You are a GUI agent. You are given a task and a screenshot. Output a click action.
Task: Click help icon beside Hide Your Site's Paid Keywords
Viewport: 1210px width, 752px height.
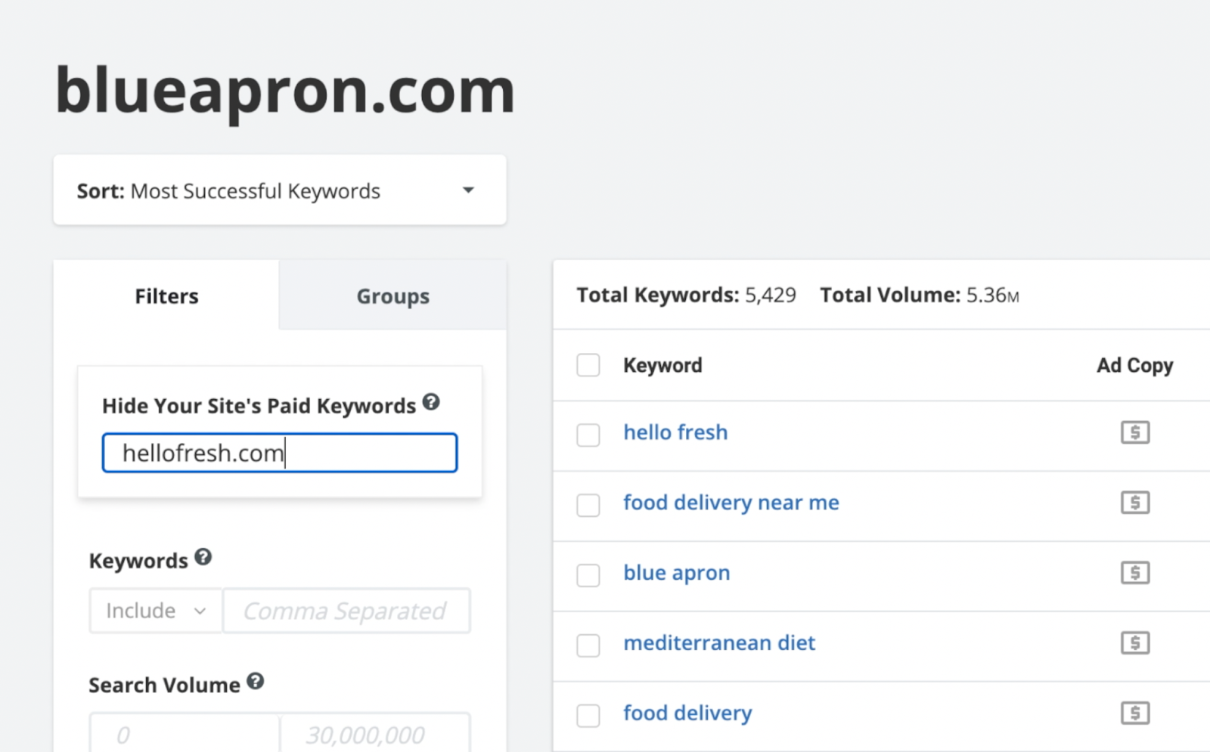431,402
